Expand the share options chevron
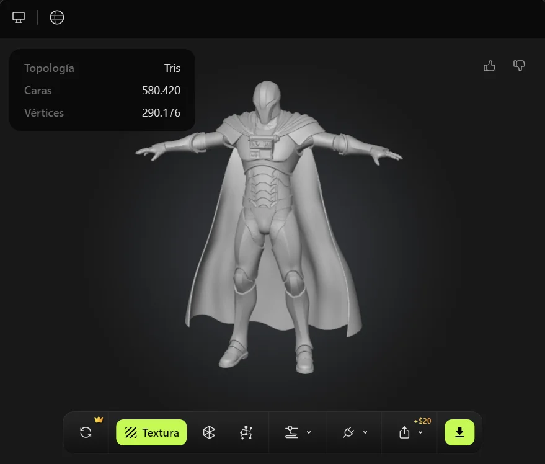545x464 pixels. (420, 432)
